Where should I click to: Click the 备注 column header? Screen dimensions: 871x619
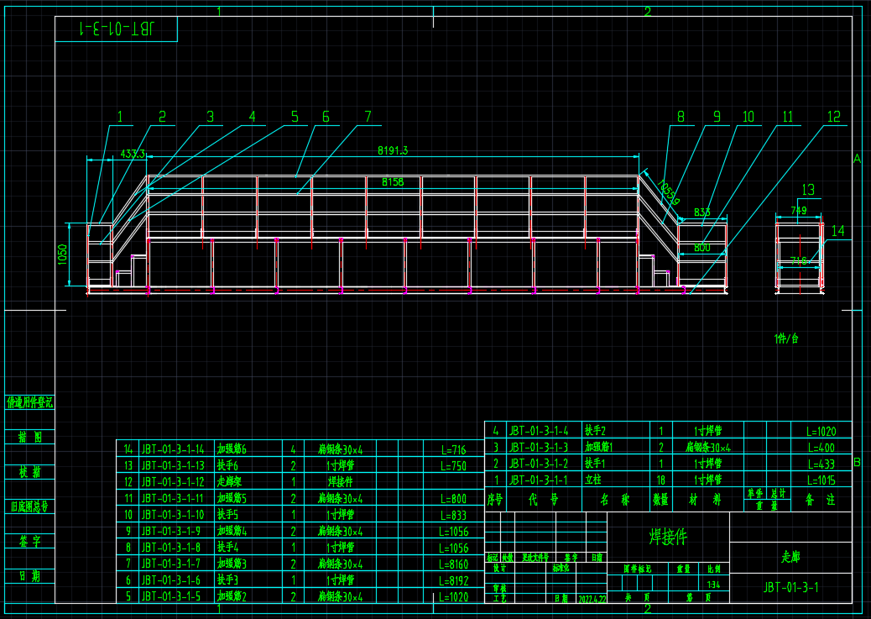tap(821, 500)
